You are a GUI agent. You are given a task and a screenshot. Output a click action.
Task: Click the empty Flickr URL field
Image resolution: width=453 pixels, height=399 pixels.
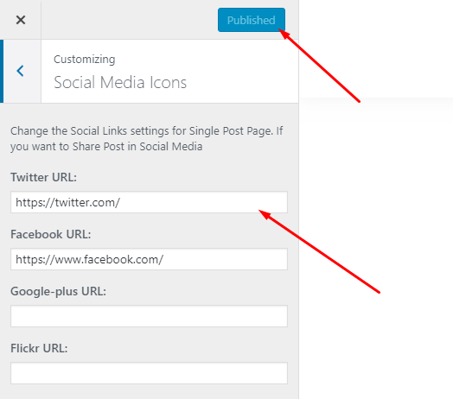[149, 373]
